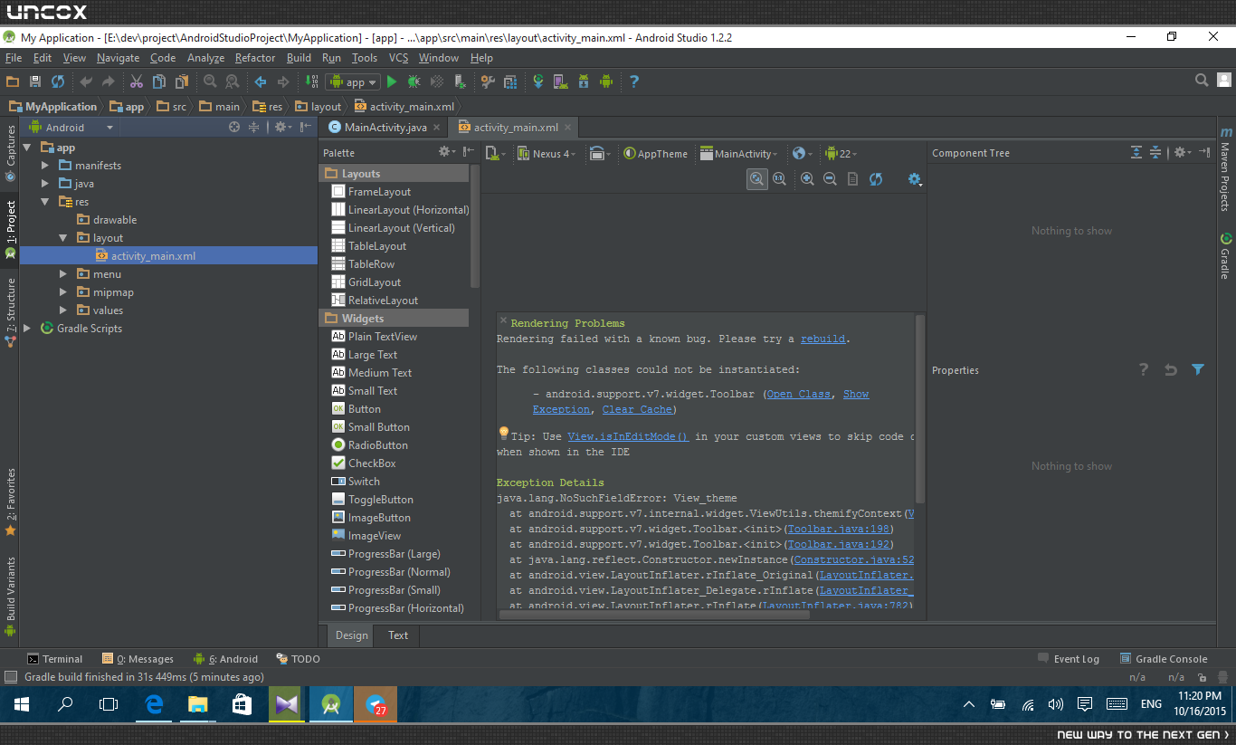Click the Replace toolbar icon
Screen dimensions: 1236x745
click(233, 81)
